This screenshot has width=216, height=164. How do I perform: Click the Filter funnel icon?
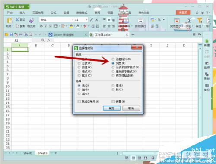[x=200, y=20]
